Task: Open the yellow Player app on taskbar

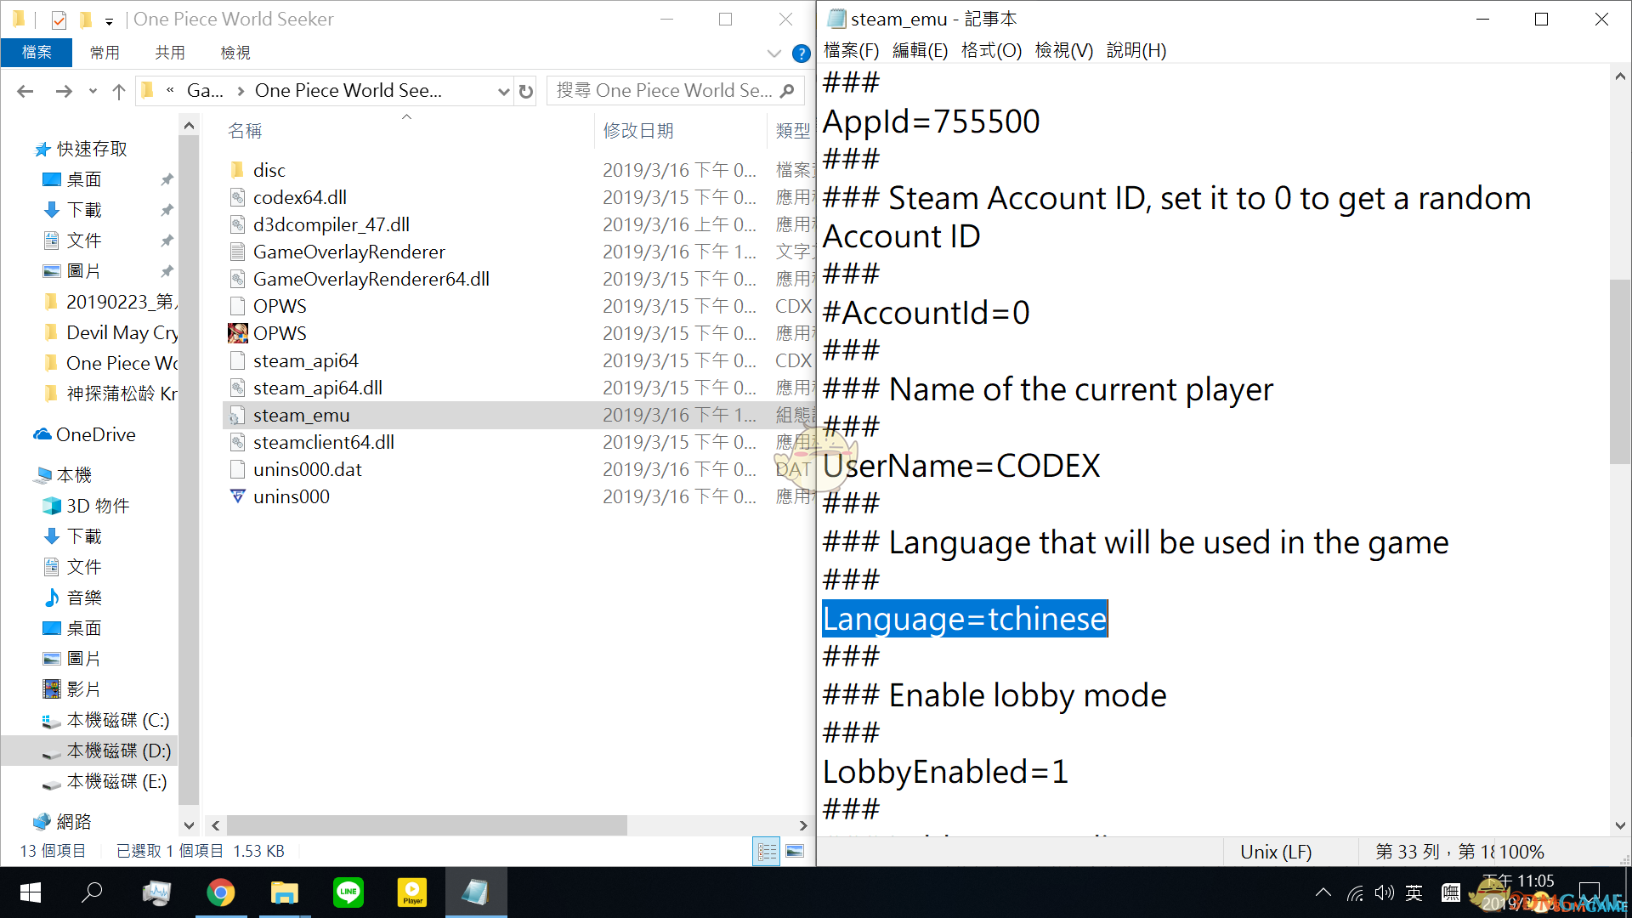Action: click(x=412, y=892)
